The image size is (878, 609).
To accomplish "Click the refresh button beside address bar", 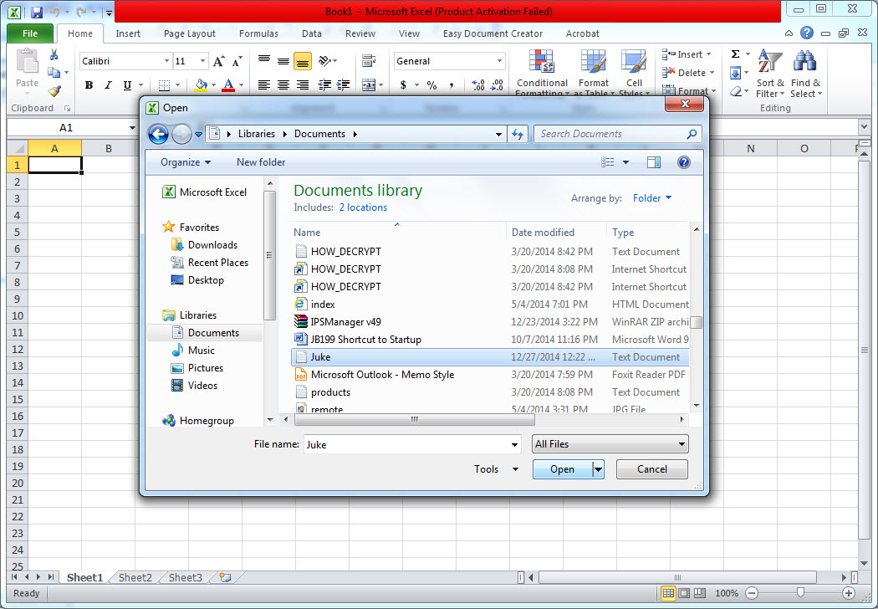I will pyautogui.click(x=518, y=134).
